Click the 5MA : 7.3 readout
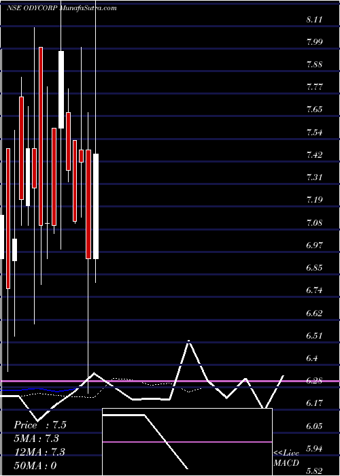This screenshot has height=476, width=340. pyautogui.click(x=37, y=439)
